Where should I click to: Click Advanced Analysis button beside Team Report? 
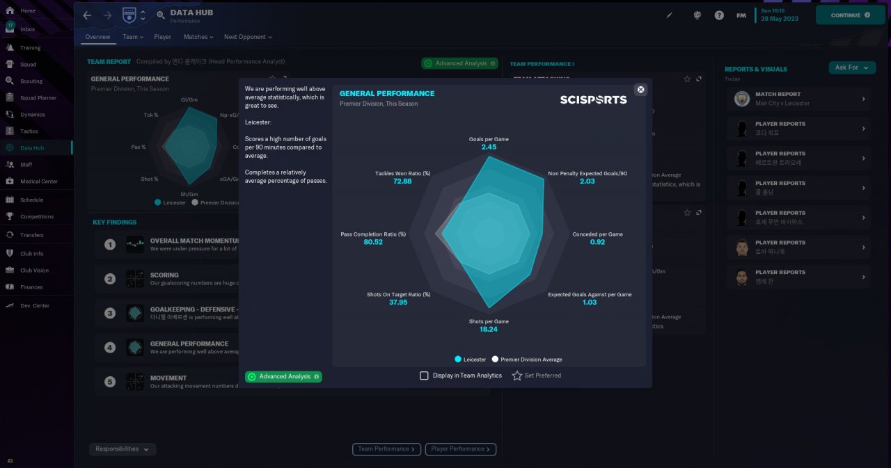[459, 63]
